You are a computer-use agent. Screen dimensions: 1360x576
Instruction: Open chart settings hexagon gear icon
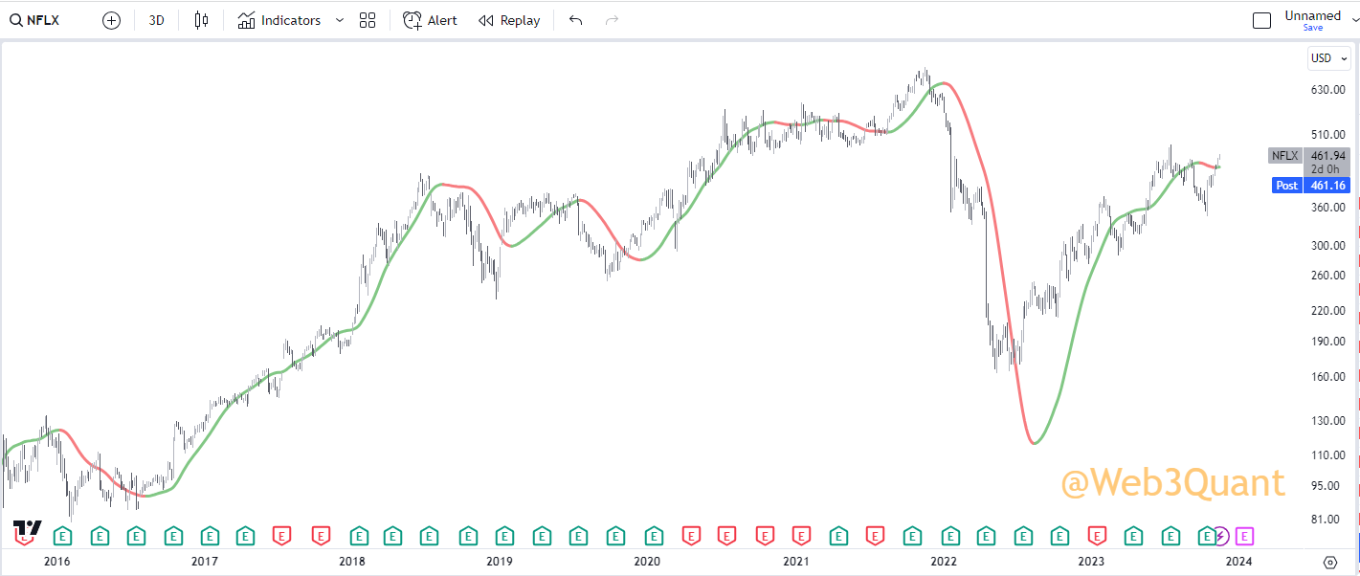pos(1330,562)
